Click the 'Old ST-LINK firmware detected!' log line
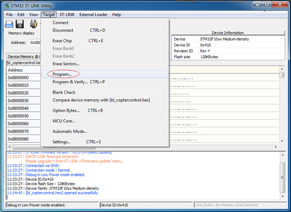Screen dimensions: 291x212 (43, 156)
